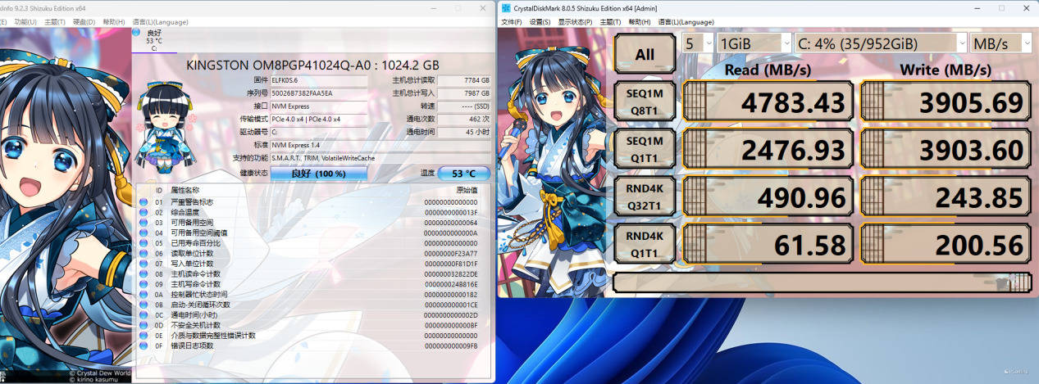Screen dimensions: 1039x384
Task: Click total host reads value 7784 GB
Action: (464, 80)
